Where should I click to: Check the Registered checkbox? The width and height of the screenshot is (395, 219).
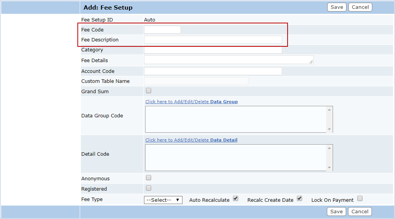point(149,188)
